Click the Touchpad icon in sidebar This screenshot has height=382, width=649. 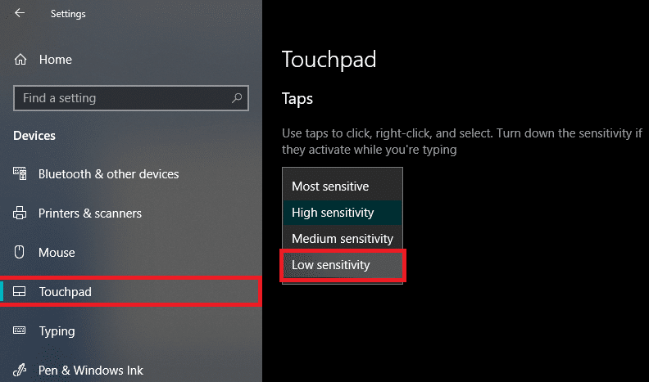coord(21,292)
